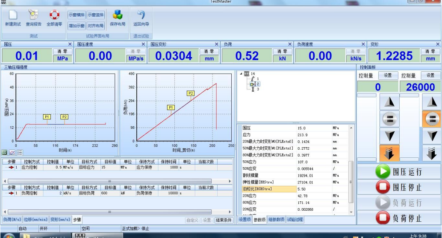Image resolution: width=442 pixels, height=238 pixels.
Task: Click the list icon below left chart
Action: pos(20,152)
